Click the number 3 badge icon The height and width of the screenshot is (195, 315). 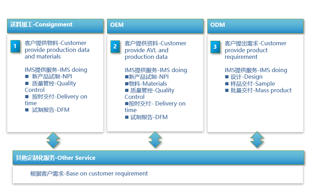tap(215, 47)
